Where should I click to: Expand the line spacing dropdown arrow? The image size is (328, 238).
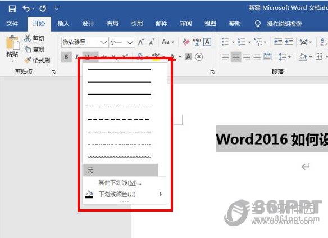[289, 57]
